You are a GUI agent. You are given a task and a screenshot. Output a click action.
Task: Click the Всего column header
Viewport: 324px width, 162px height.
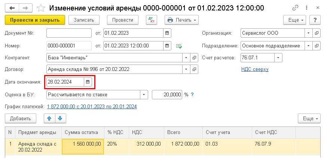coord(183,132)
